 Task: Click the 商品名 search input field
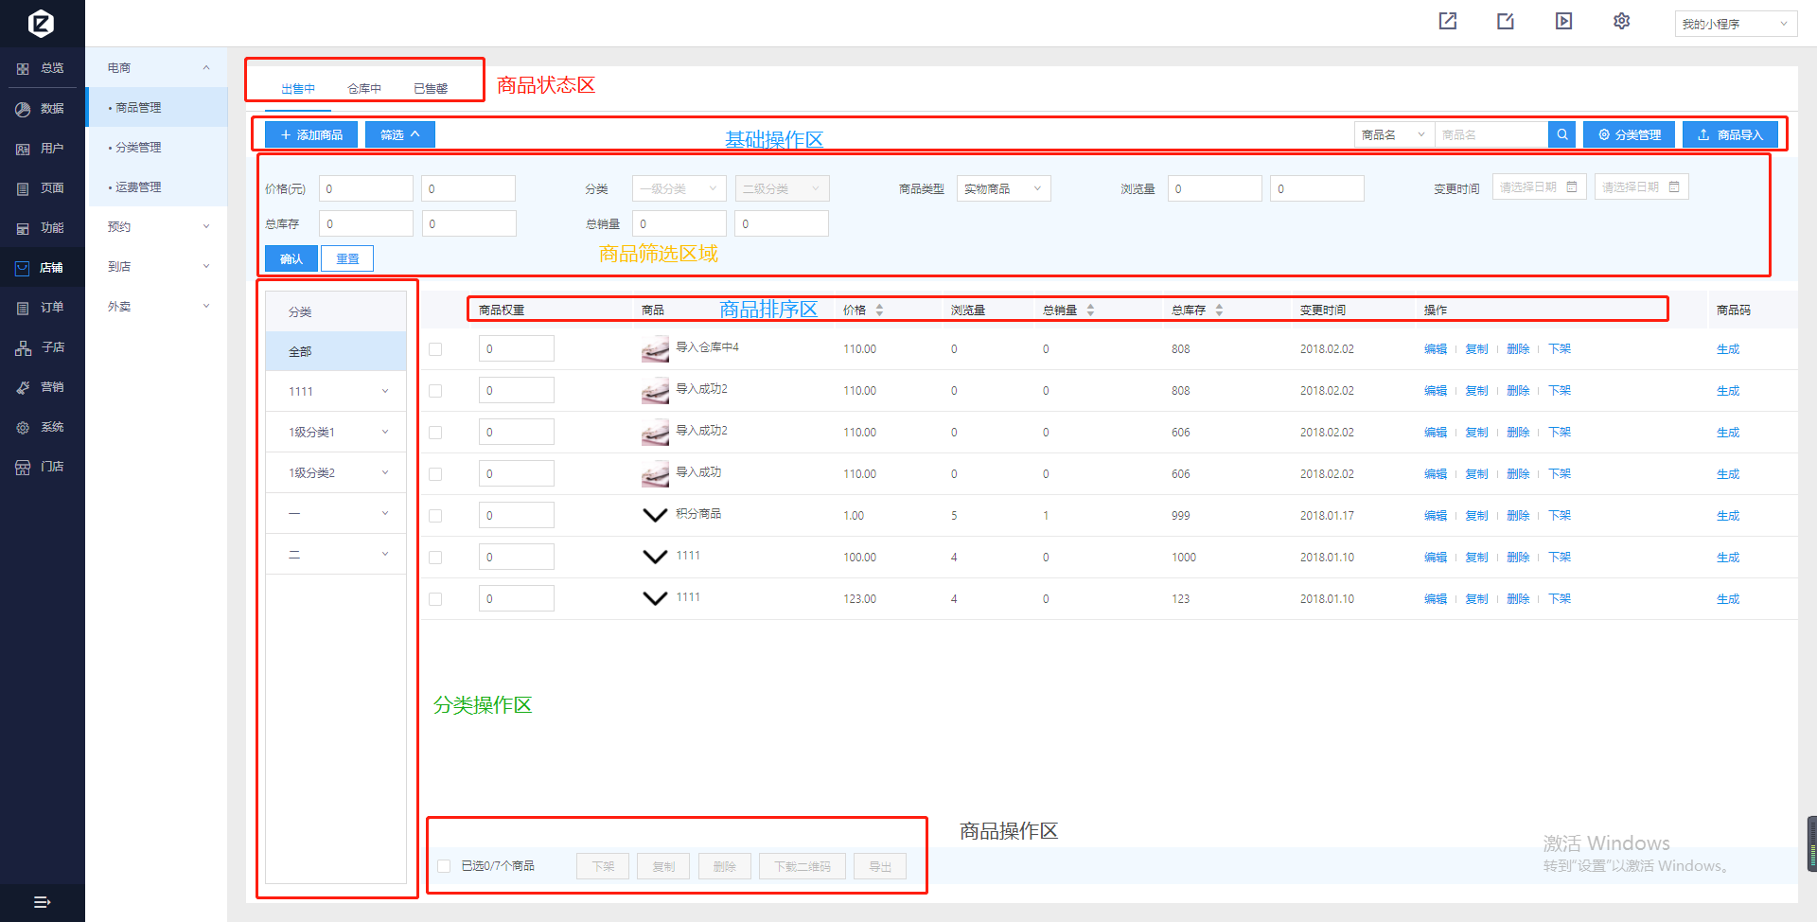[1491, 134]
